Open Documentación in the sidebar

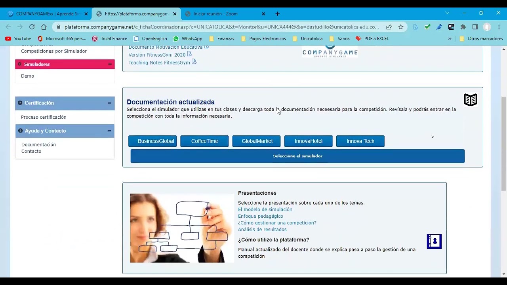[38, 144]
